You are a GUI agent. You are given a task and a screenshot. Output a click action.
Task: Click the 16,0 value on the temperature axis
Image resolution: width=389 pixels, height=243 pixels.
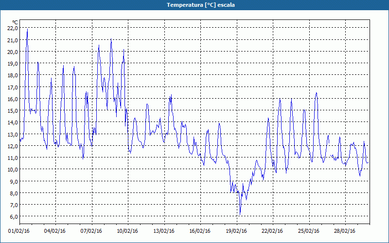point(13,99)
